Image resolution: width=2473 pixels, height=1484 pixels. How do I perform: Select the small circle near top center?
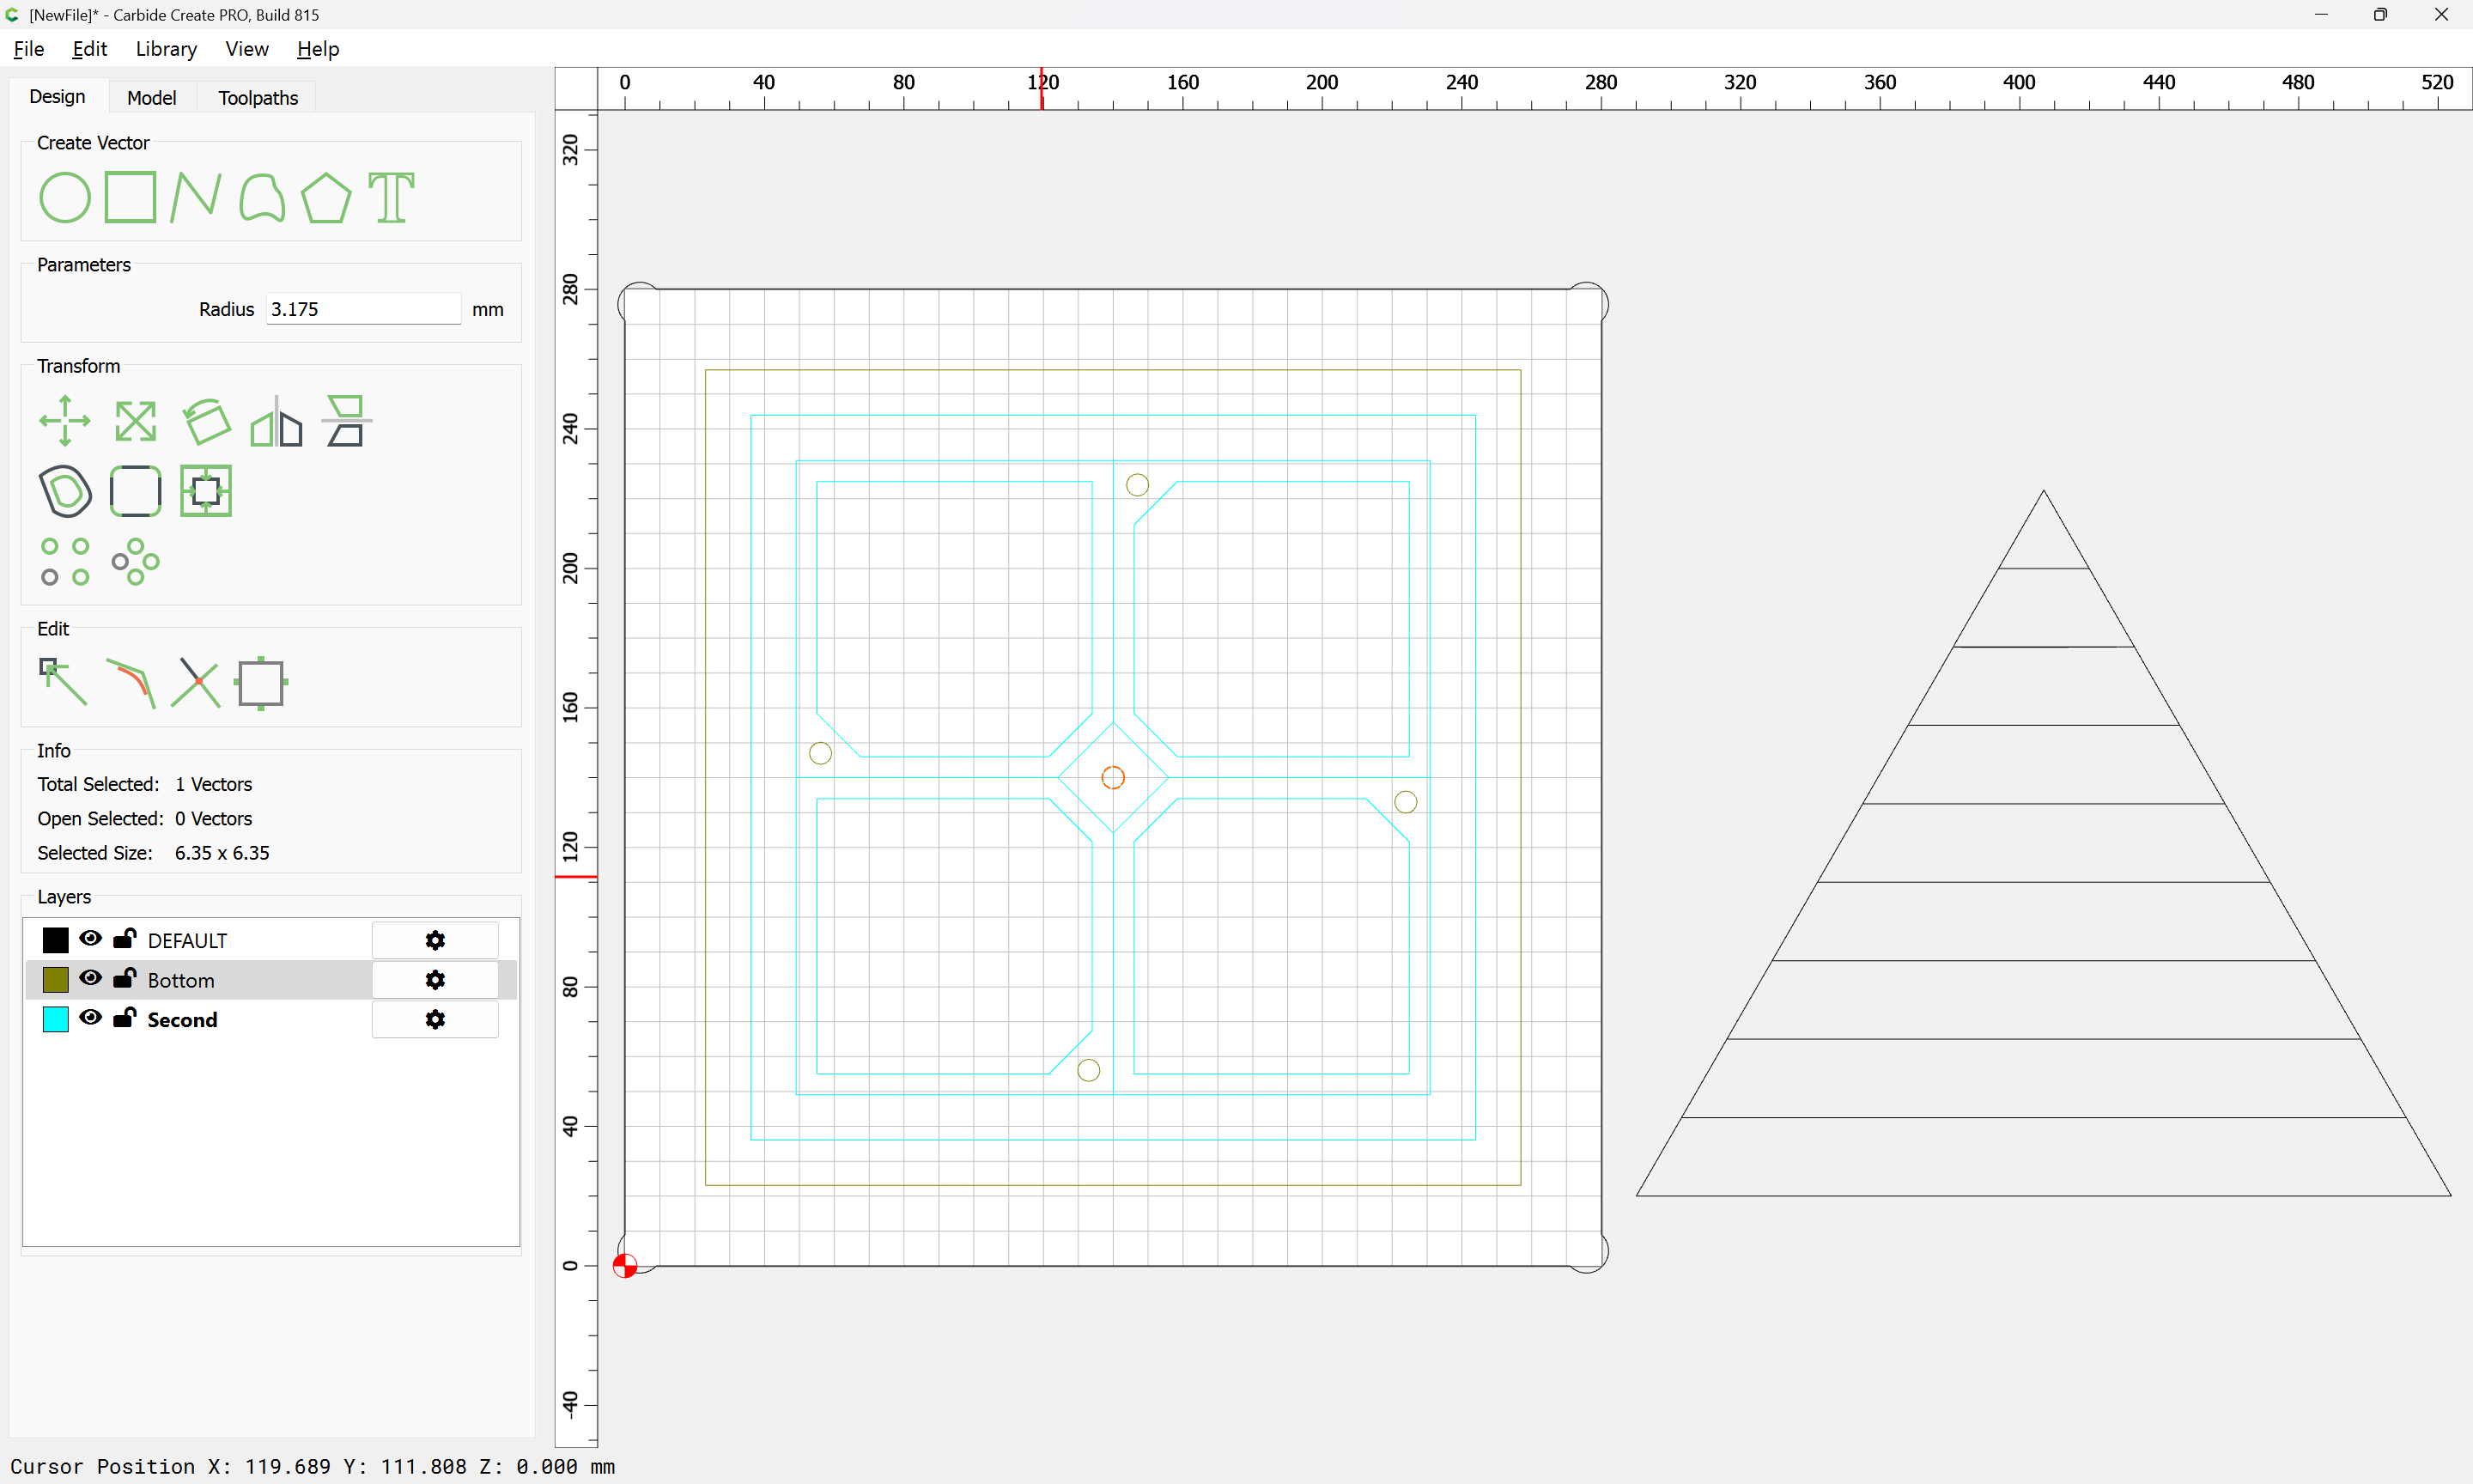tap(1138, 485)
